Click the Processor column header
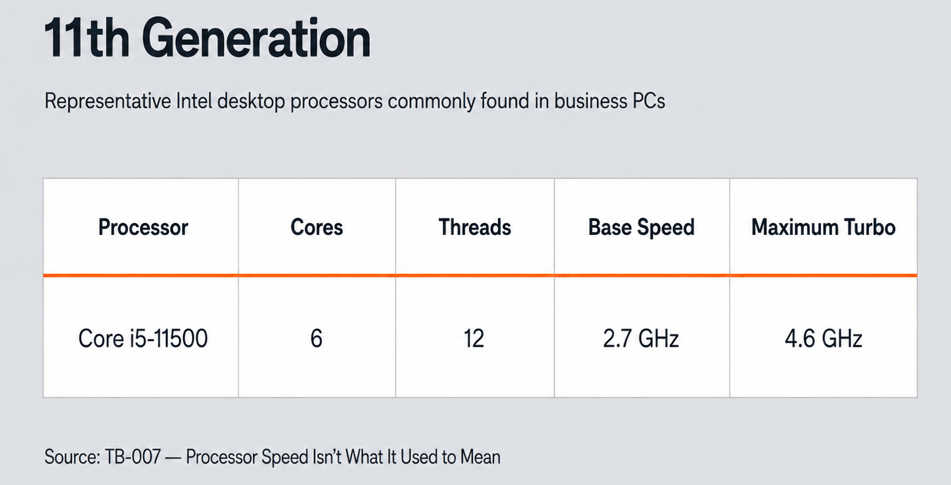951x485 pixels. coord(143,227)
